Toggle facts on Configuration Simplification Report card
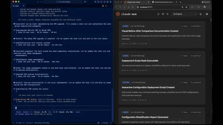This screenshot has width=223, height=125. tap(184, 112)
